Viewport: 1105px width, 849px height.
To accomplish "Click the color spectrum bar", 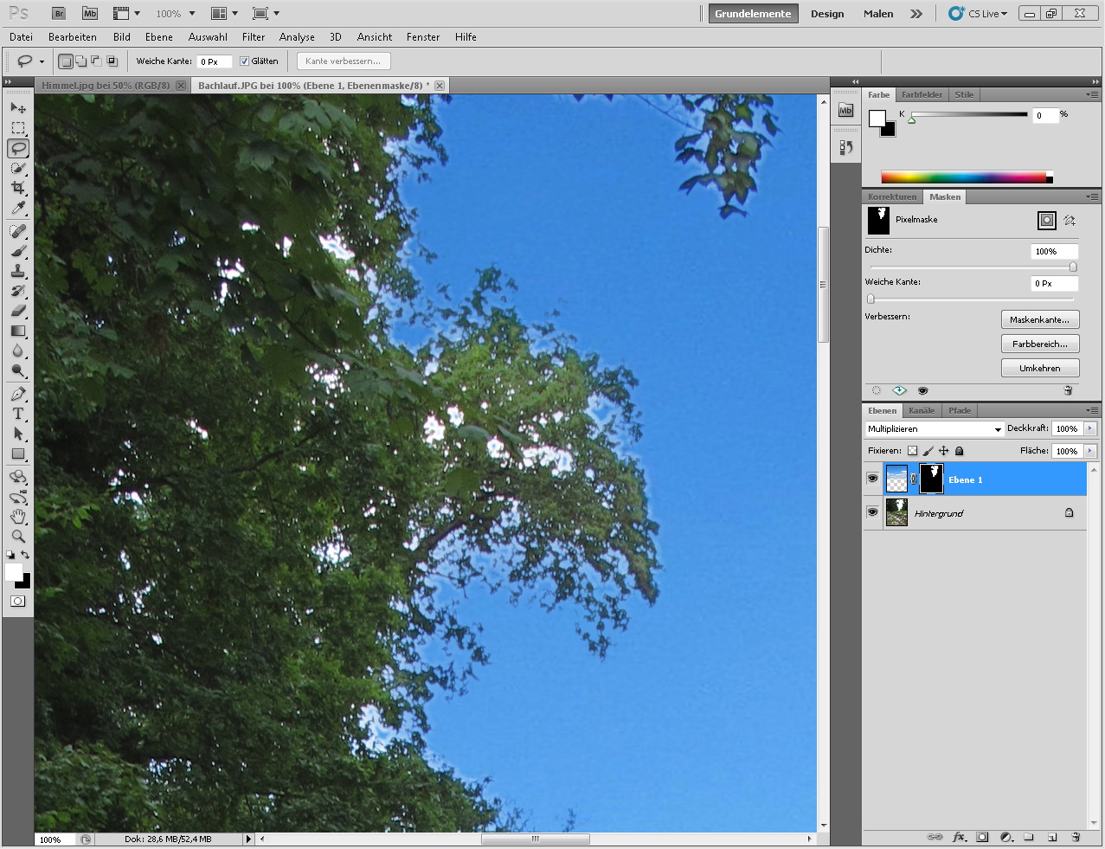I will click(962, 177).
